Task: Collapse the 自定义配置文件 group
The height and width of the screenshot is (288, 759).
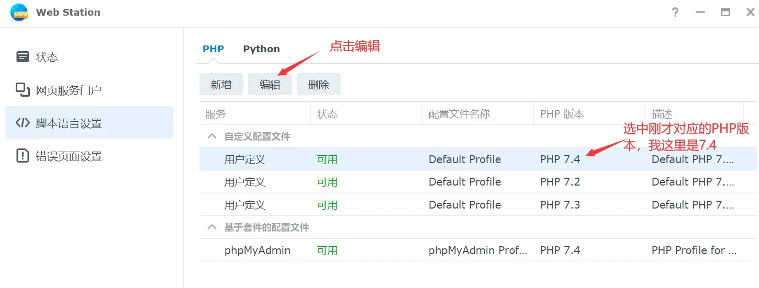Action: point(212,136)
